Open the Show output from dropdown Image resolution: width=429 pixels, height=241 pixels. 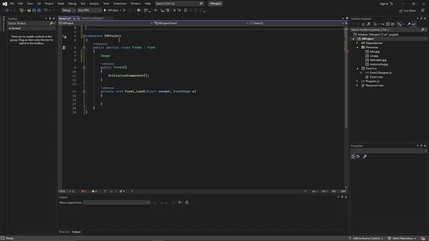tap(117, 202)
